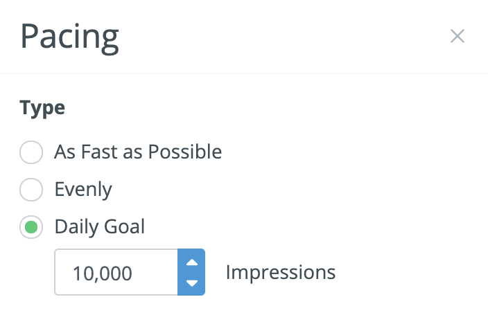
Task: Close the Pacing dialog with the X
Action: tap(457, 37)
